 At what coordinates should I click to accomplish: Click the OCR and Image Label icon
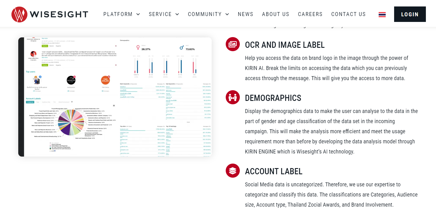(232, 44)
